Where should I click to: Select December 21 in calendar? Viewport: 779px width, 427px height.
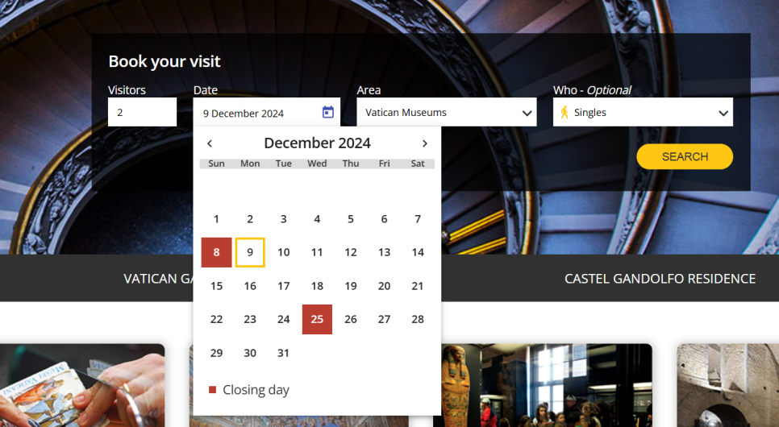[418, 286]
